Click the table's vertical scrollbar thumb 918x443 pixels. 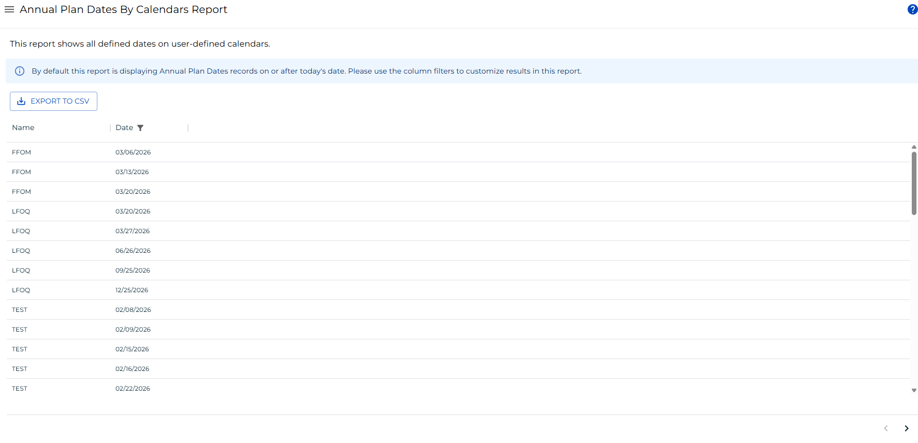(914, 182)
